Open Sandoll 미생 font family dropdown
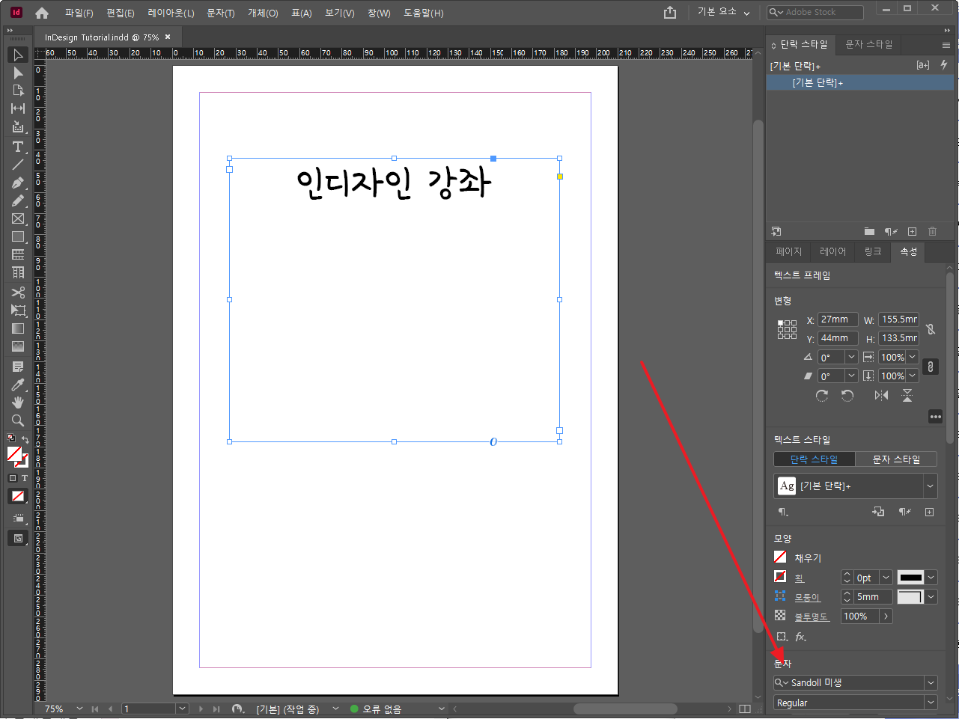 [931, 682]
